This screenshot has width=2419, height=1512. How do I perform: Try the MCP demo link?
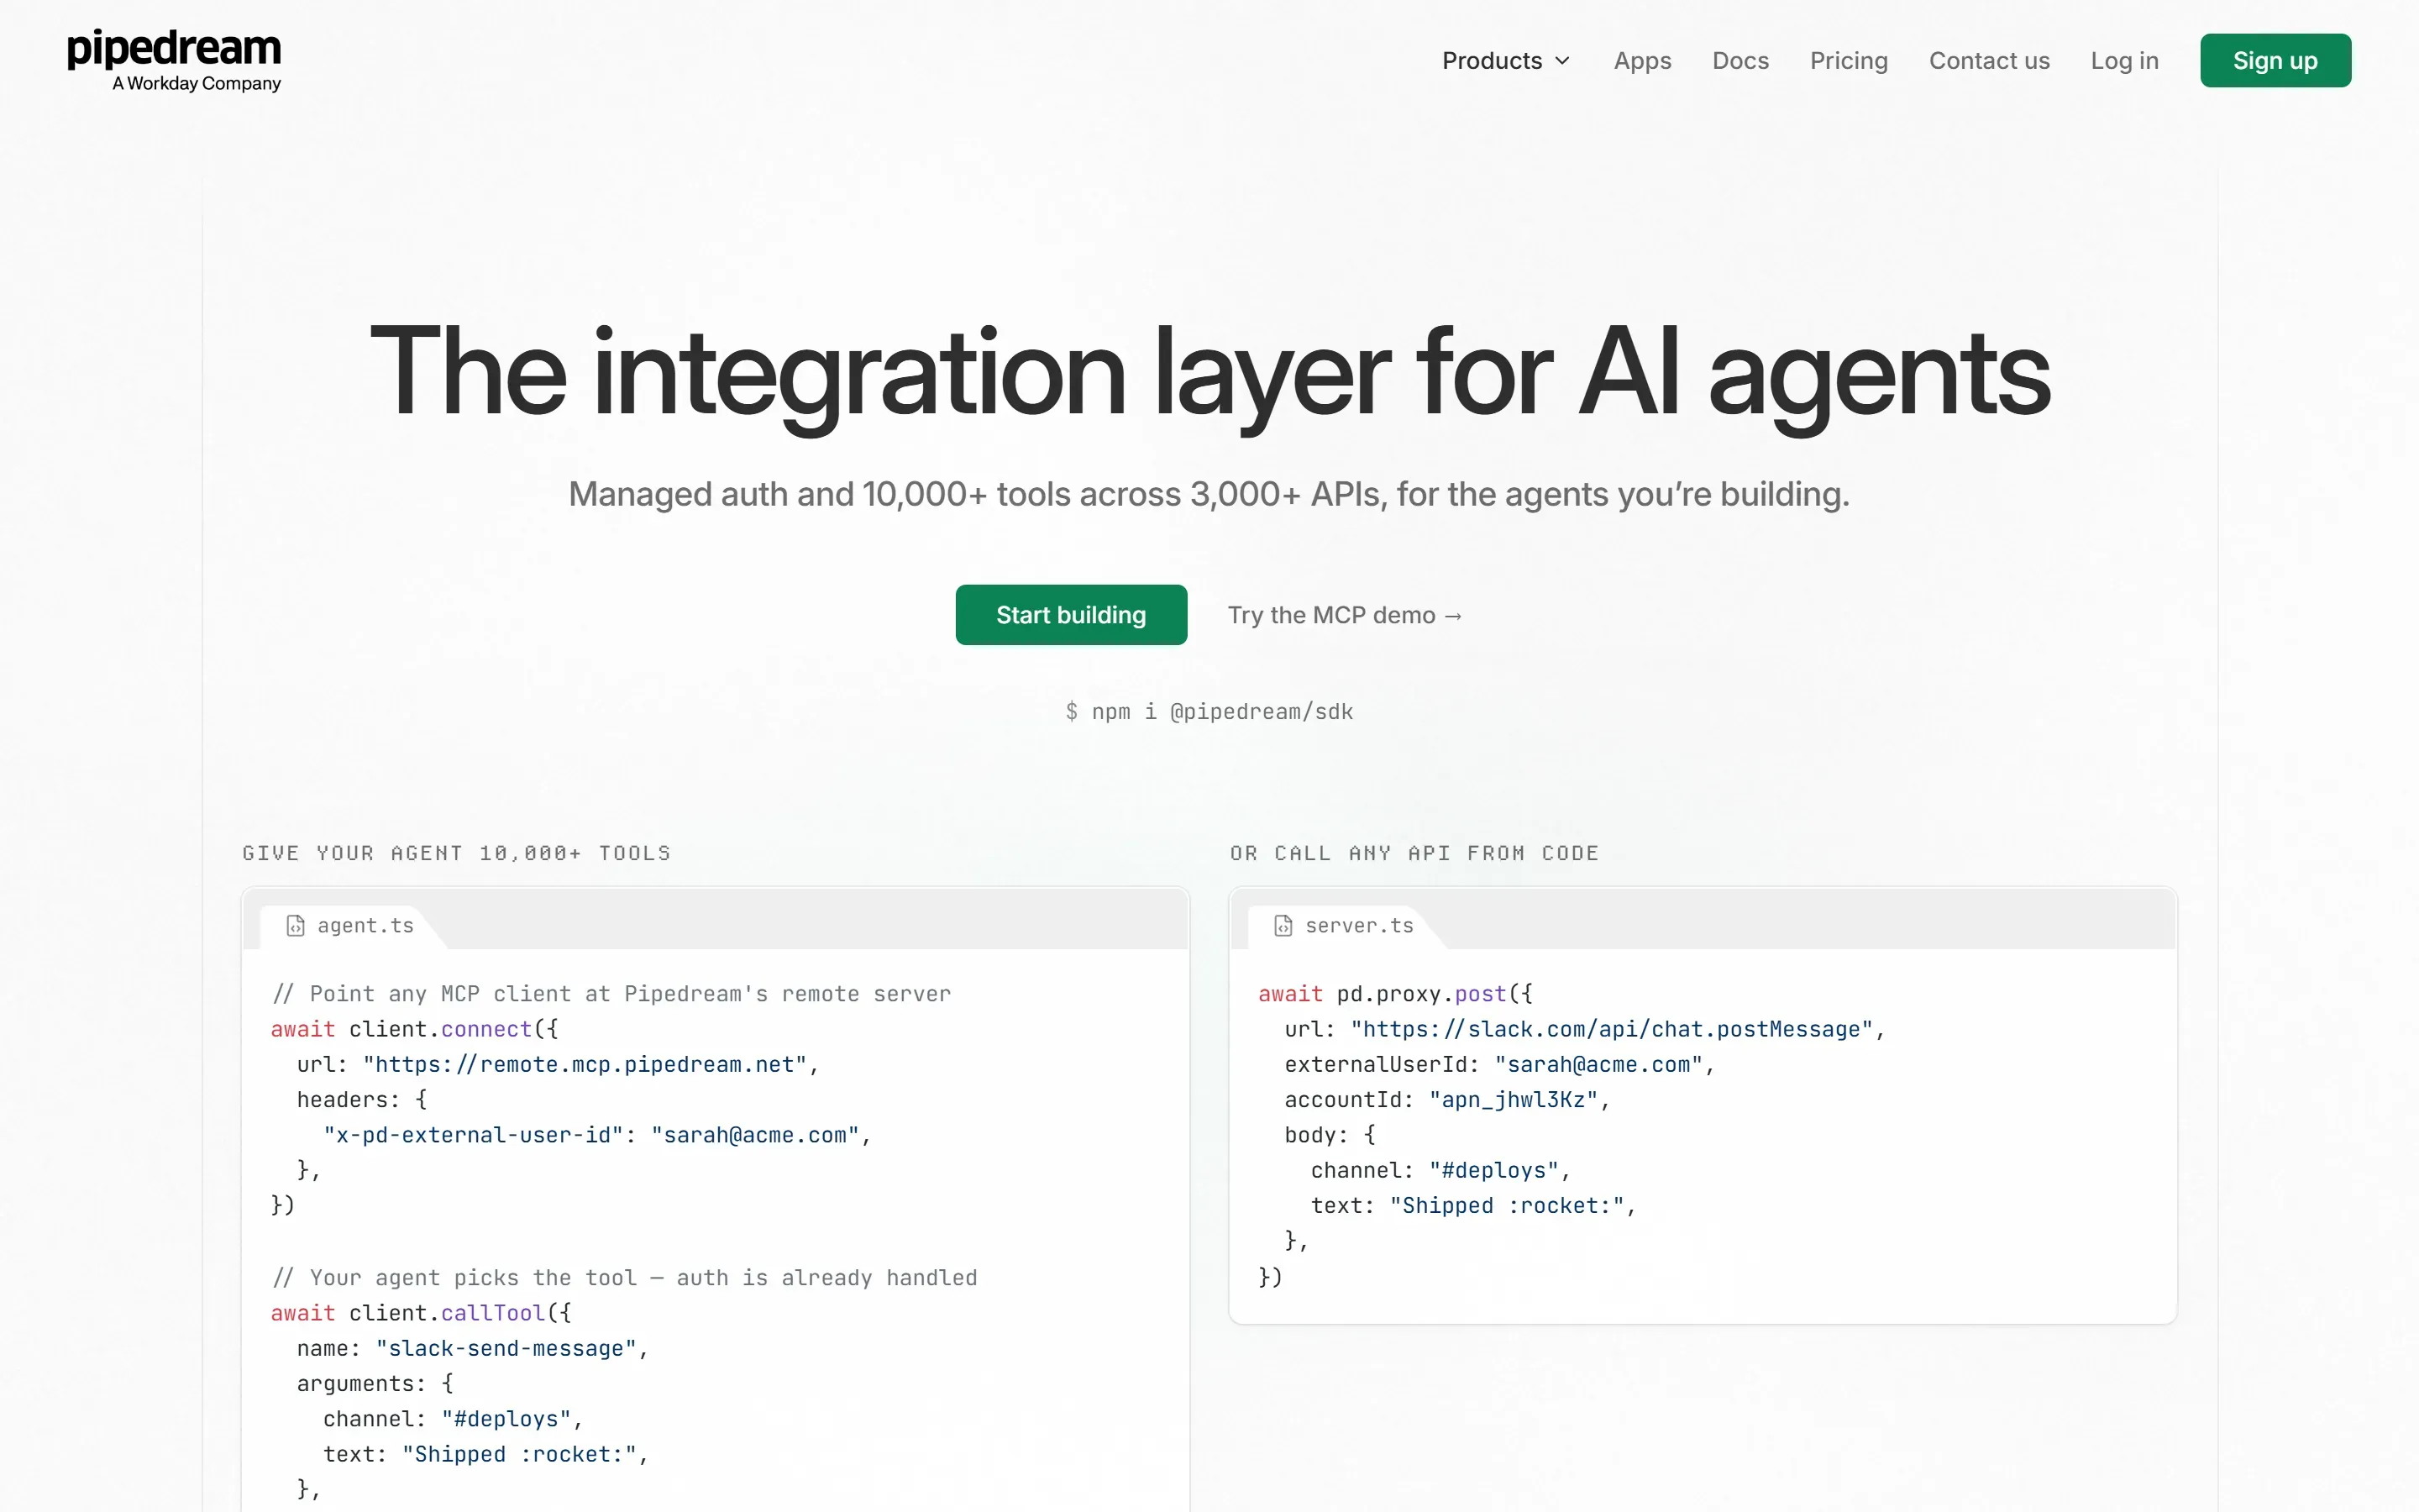1345,615
